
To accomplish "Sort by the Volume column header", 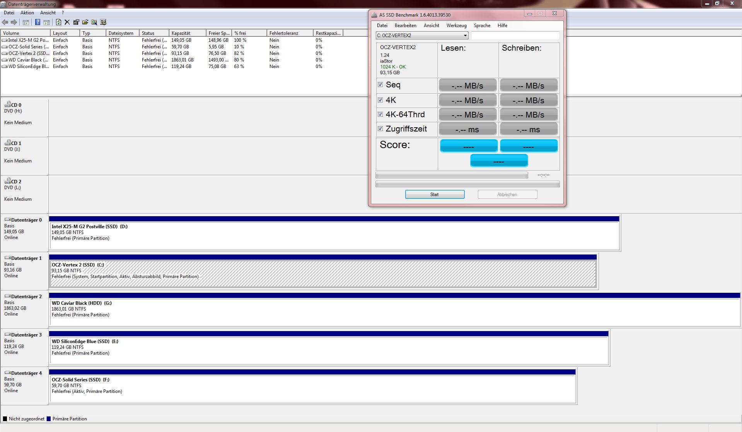I will pyautogui.click(x=25, y=33).
